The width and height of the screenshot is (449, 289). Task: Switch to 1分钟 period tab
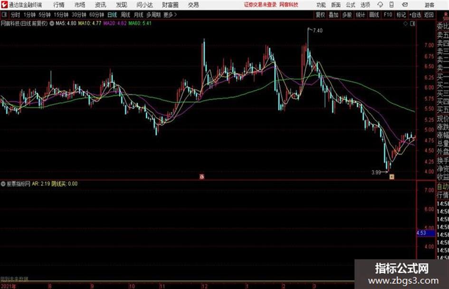(x=29, y=15)
